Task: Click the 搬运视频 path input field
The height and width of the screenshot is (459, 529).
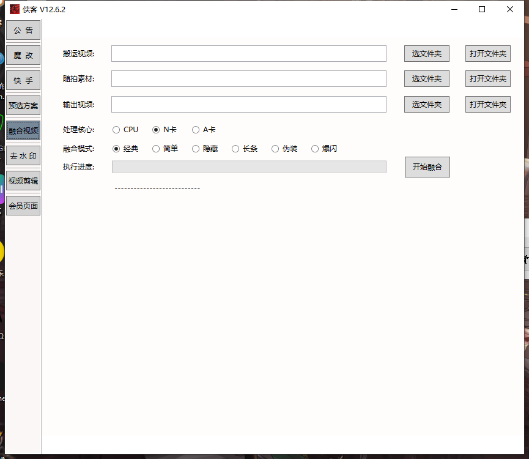Action: [248, 54]
